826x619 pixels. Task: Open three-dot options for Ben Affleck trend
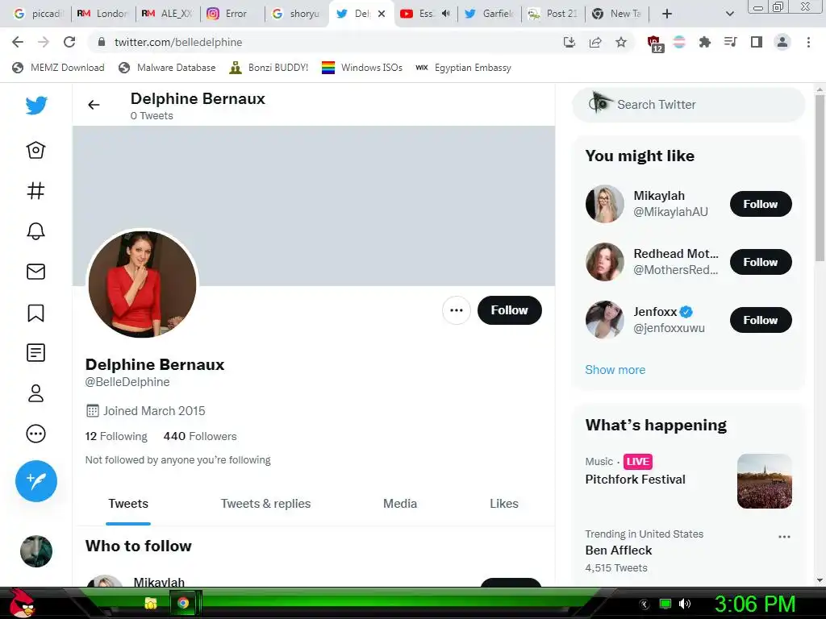[x=784, y=537]
